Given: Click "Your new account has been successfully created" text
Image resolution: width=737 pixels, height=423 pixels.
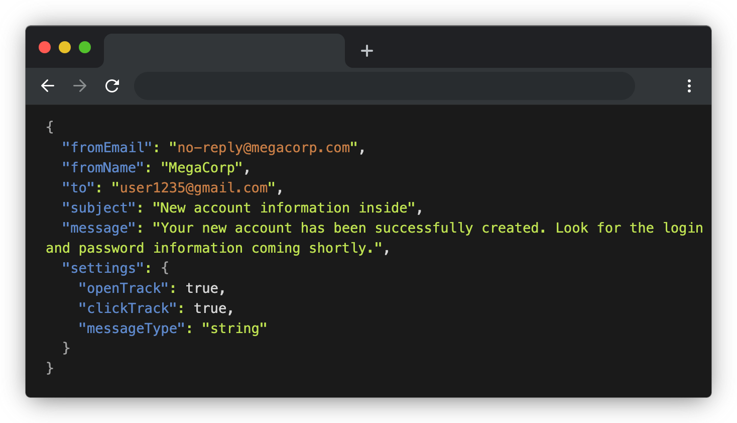Looking at the screenshot, I should (x=348, y=228).
